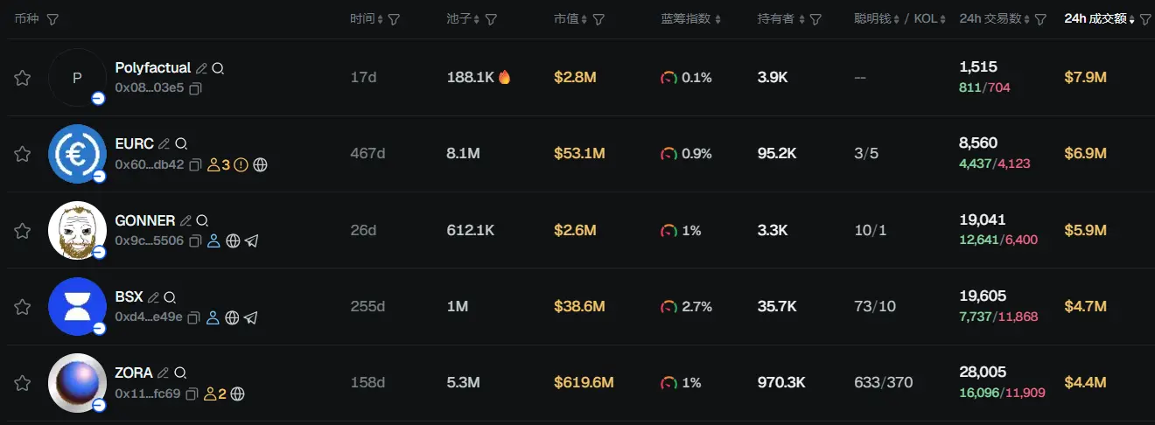Click the BSX person profile icon
Image resolution: width=1155 pixels, height=425 pixels.
click(213, 317)
